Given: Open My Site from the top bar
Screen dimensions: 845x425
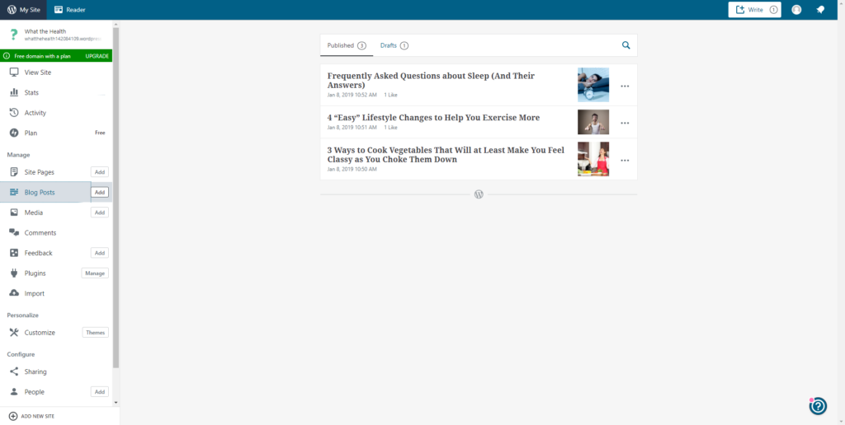Looking at the screenshot, I should (23, 10).
